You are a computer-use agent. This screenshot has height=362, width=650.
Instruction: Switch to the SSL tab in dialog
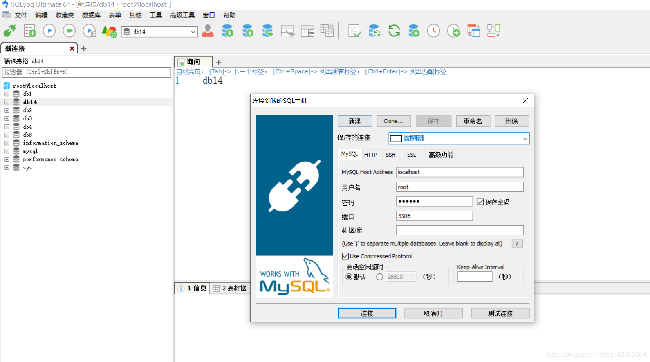pos(412,155)
